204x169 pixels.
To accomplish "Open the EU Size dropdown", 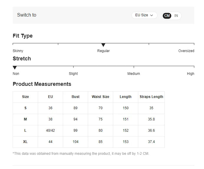I will pyautogui.click(x=144, y=15).
